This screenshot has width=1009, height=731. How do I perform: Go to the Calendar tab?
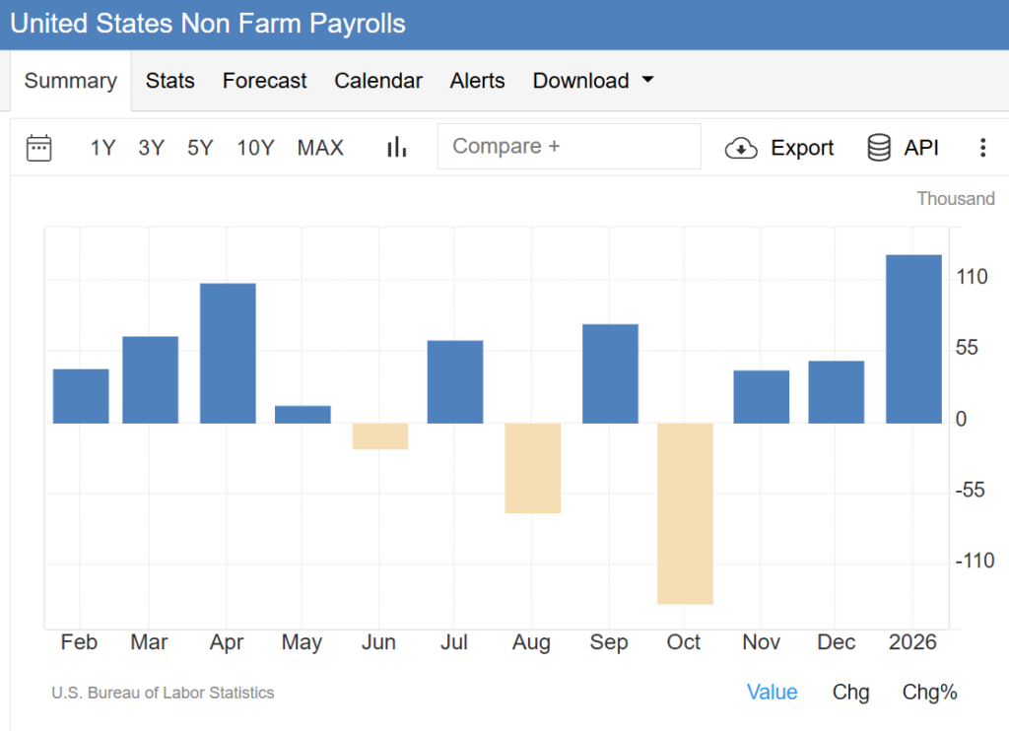[x=378, y=81]
